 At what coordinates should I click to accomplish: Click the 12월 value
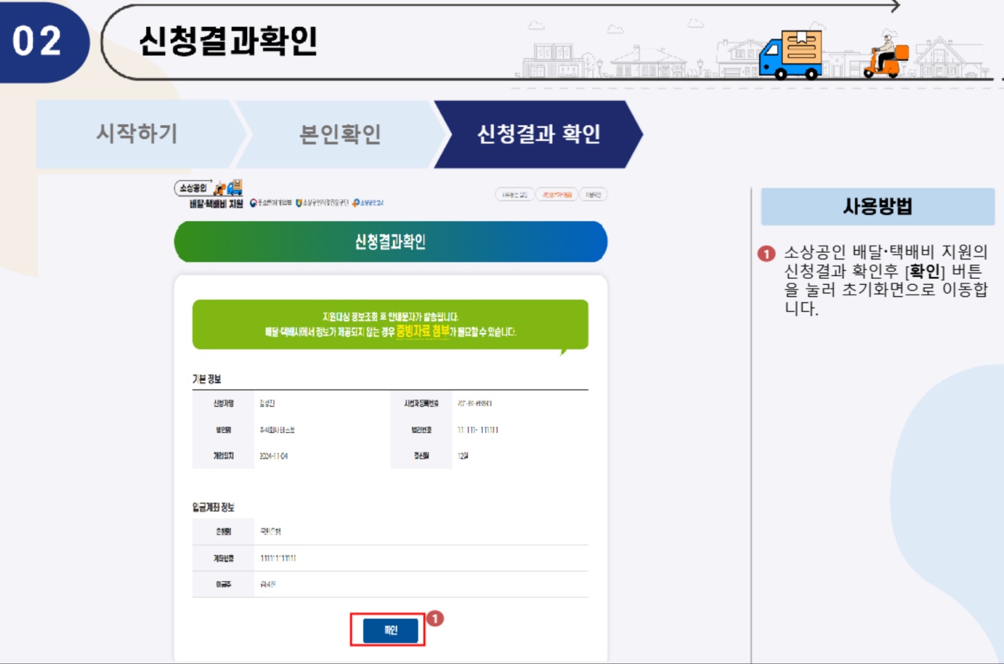pyautogui.click(x=463, y=456)
